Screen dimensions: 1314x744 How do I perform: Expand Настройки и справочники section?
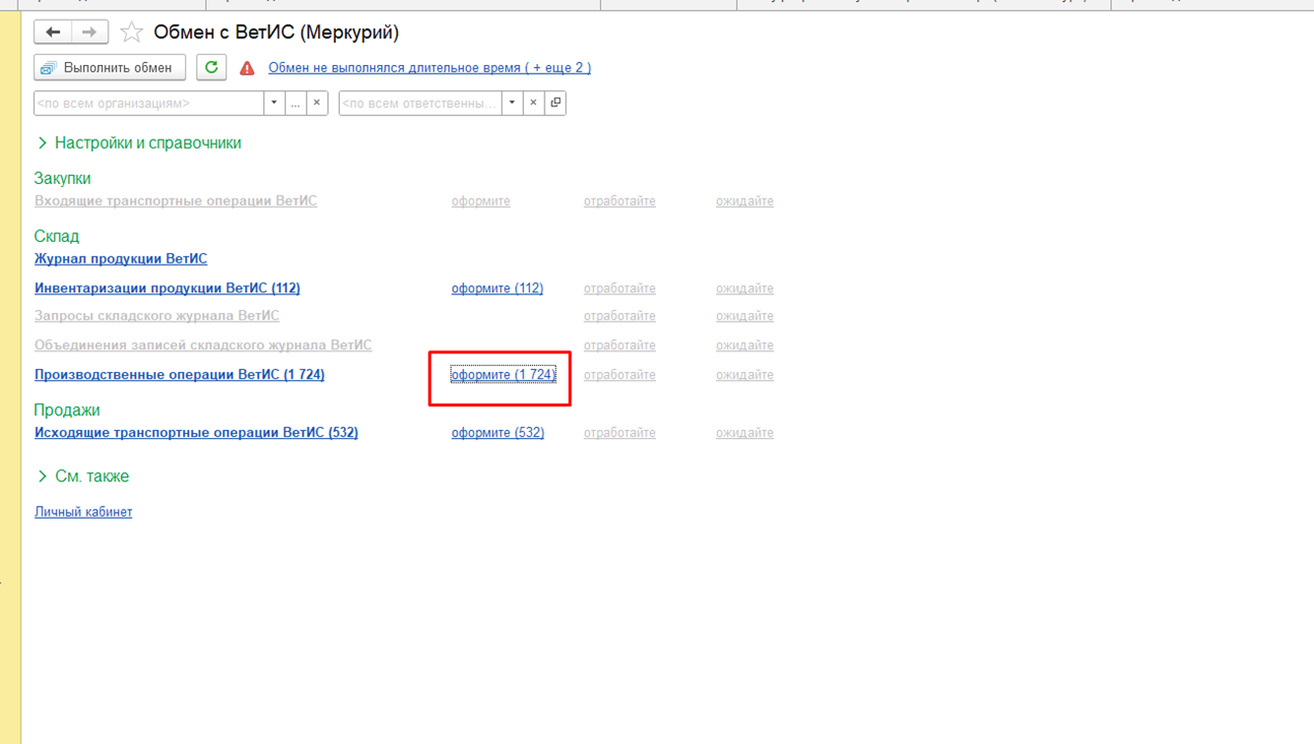click(x=139, y=143)
